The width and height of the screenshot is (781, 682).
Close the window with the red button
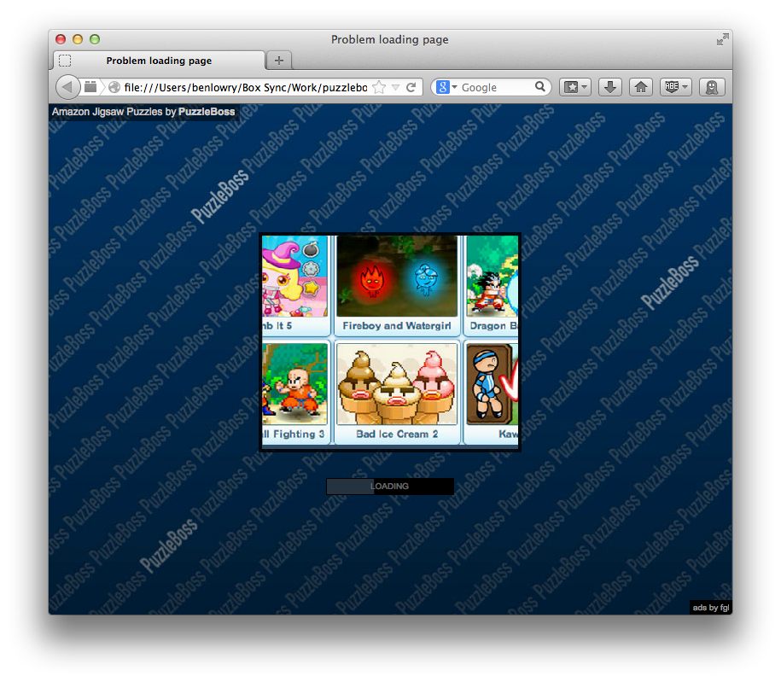pos(61,39)
